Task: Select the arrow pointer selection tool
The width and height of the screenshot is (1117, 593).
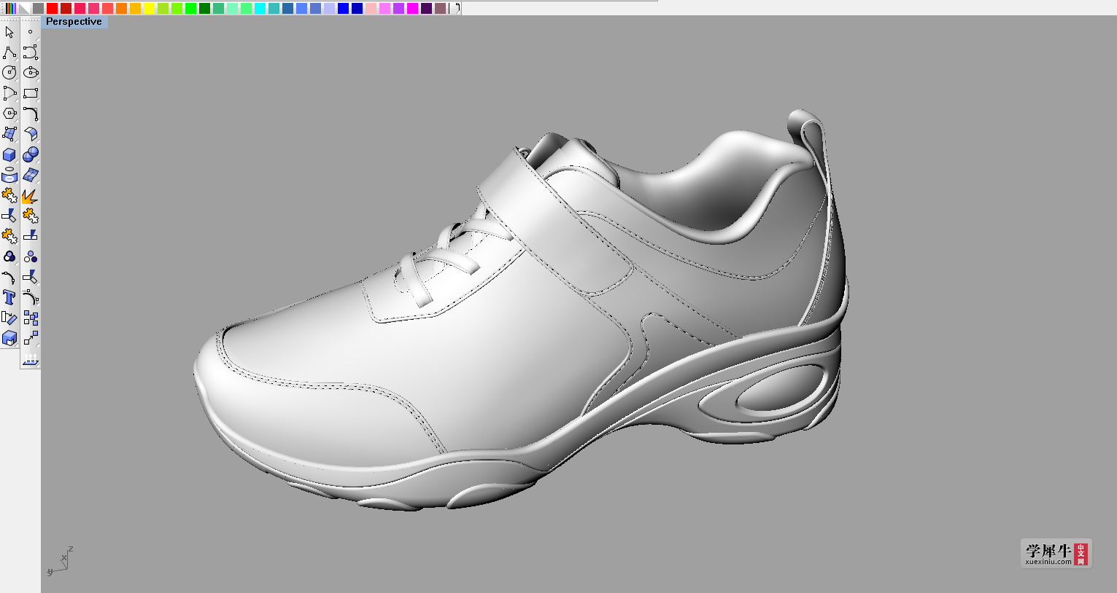Action: 9,32
